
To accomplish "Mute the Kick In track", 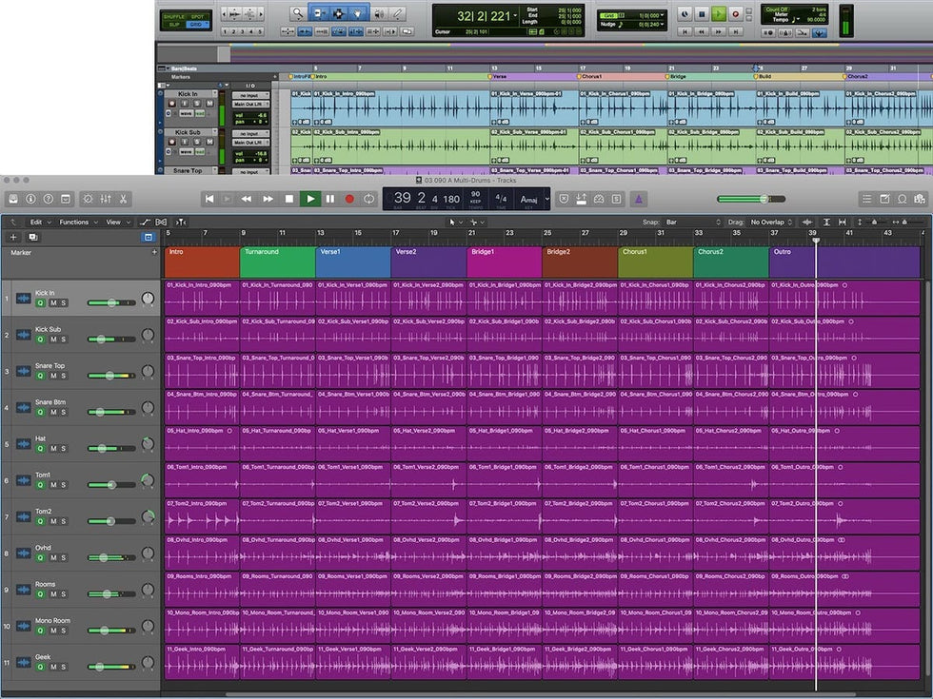I will click(52, 303).
